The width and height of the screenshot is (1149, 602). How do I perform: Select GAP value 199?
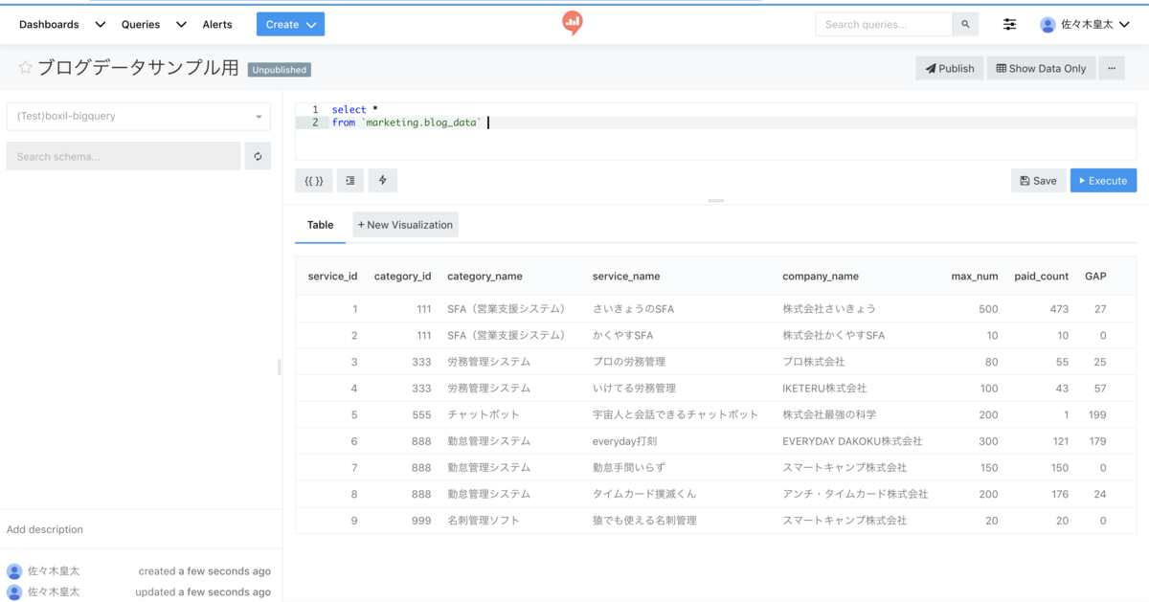pyautogui.click(x=1097, y=414)
